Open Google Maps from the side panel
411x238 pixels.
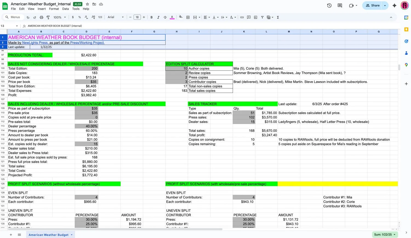(406, 65)
